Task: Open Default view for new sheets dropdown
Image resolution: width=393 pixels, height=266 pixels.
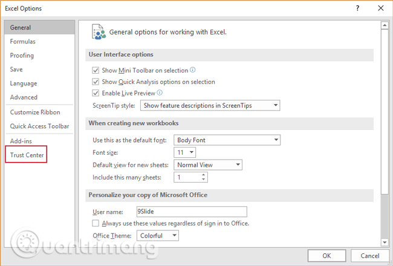Action: (208, 164)
